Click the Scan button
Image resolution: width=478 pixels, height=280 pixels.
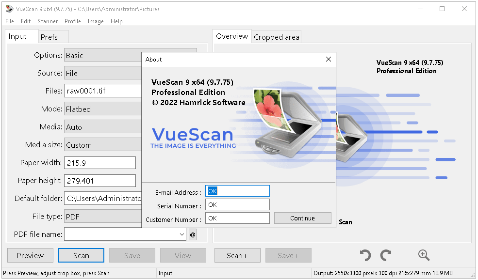[81, 255]
